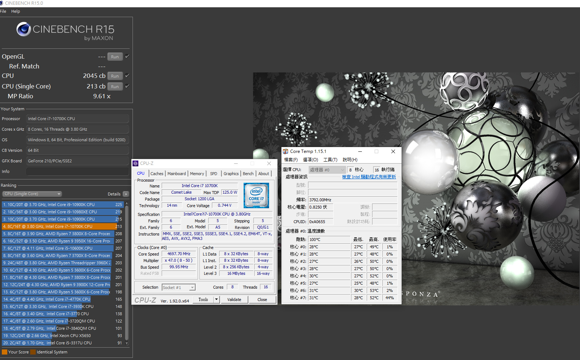Screen dimensions: 580x360
Task: Click the Cinebench window icon in title bar
Action: tap(1, 3)
